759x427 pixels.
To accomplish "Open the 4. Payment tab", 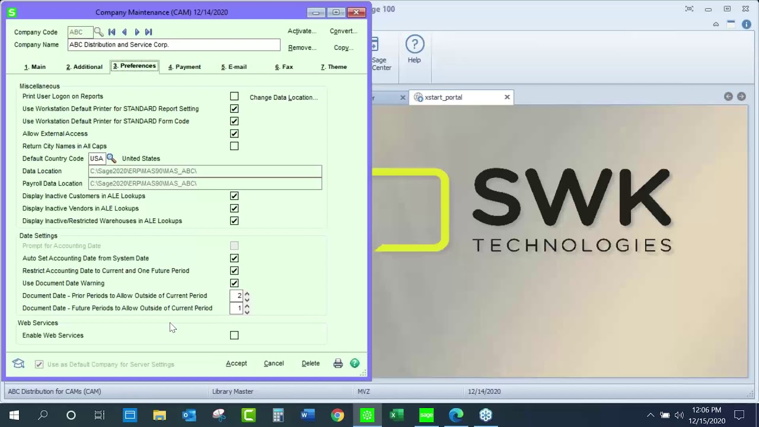I will pyautogui.click(x=184, y=67).
